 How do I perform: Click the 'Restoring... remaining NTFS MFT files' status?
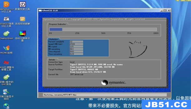click(x=60, y=95)
